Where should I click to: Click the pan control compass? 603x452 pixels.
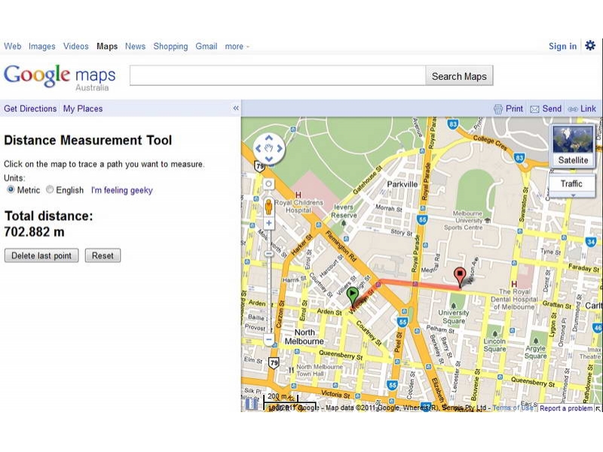tap(269, 148)
